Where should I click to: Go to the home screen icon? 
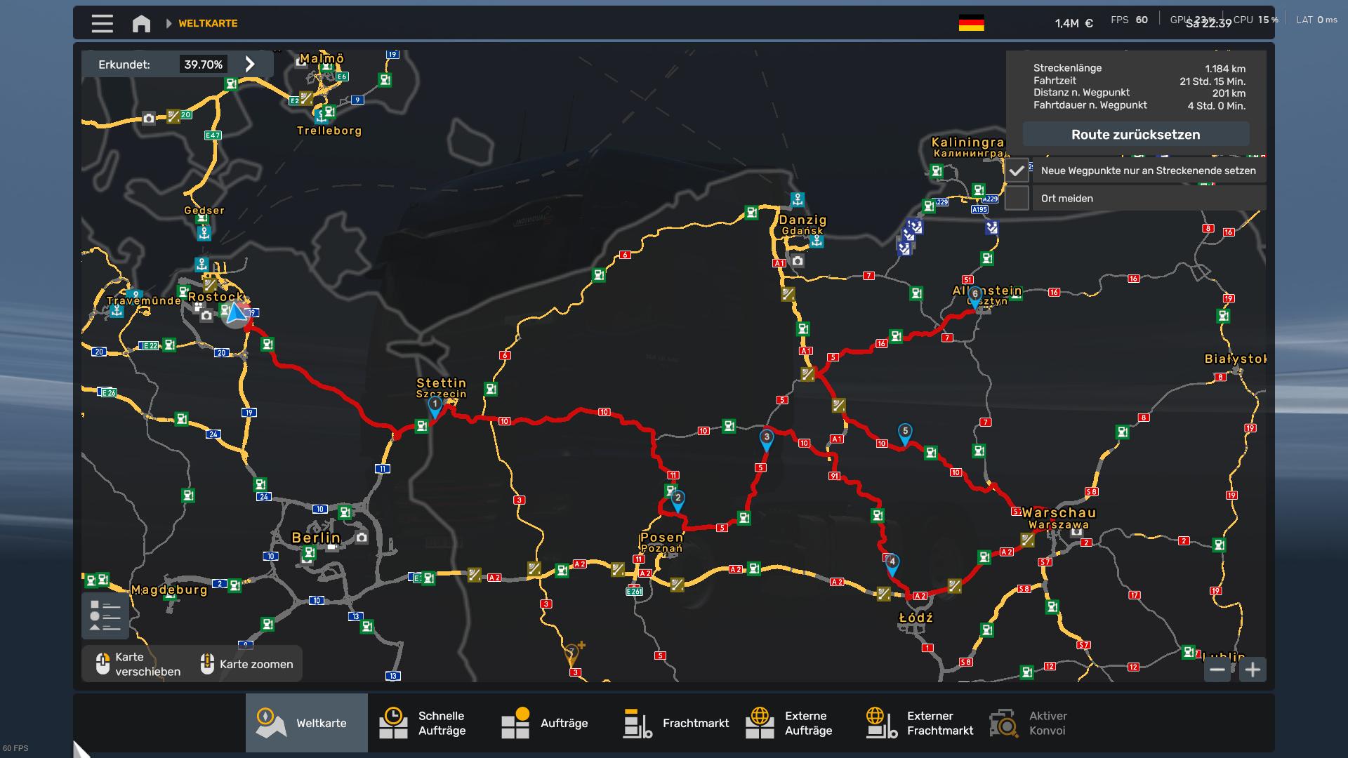tap(141, 23)
